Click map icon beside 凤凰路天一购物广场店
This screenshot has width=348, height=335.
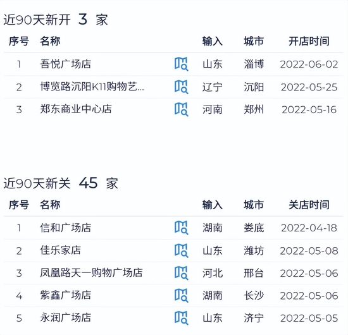[x=182, y=273]
